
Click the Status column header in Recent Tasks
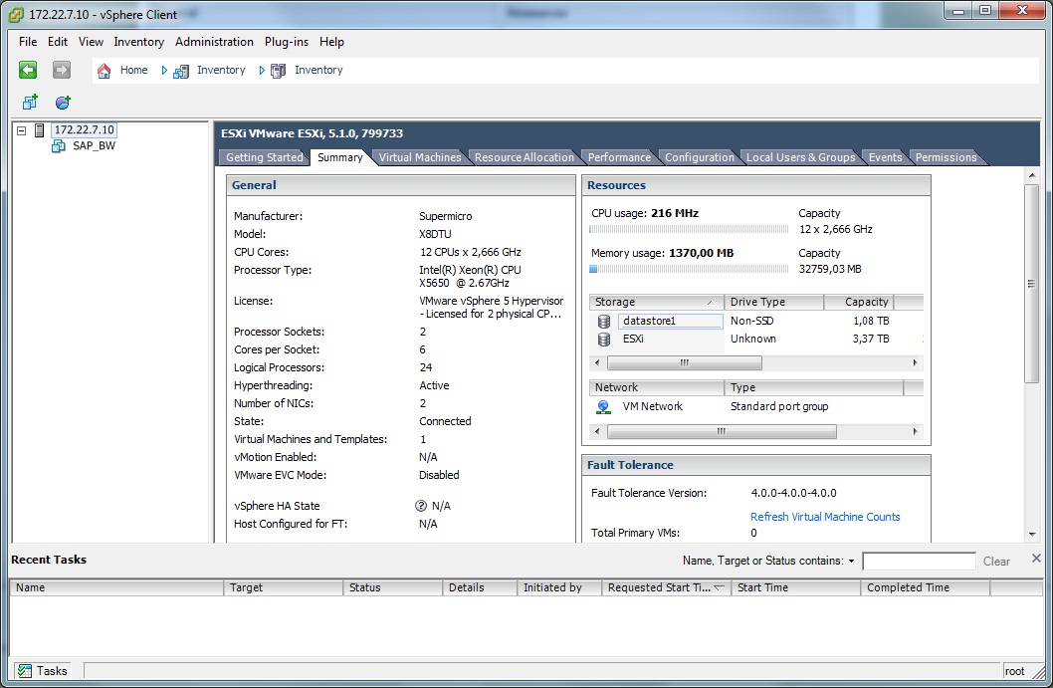393,587
